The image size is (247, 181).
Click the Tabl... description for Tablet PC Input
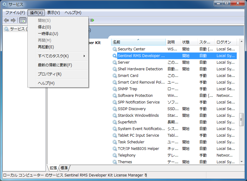pos(173,135)
